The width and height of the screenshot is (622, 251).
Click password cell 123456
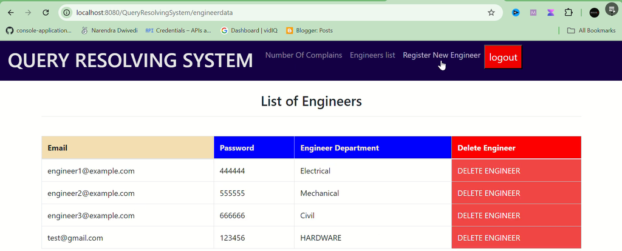pos(254,238)
